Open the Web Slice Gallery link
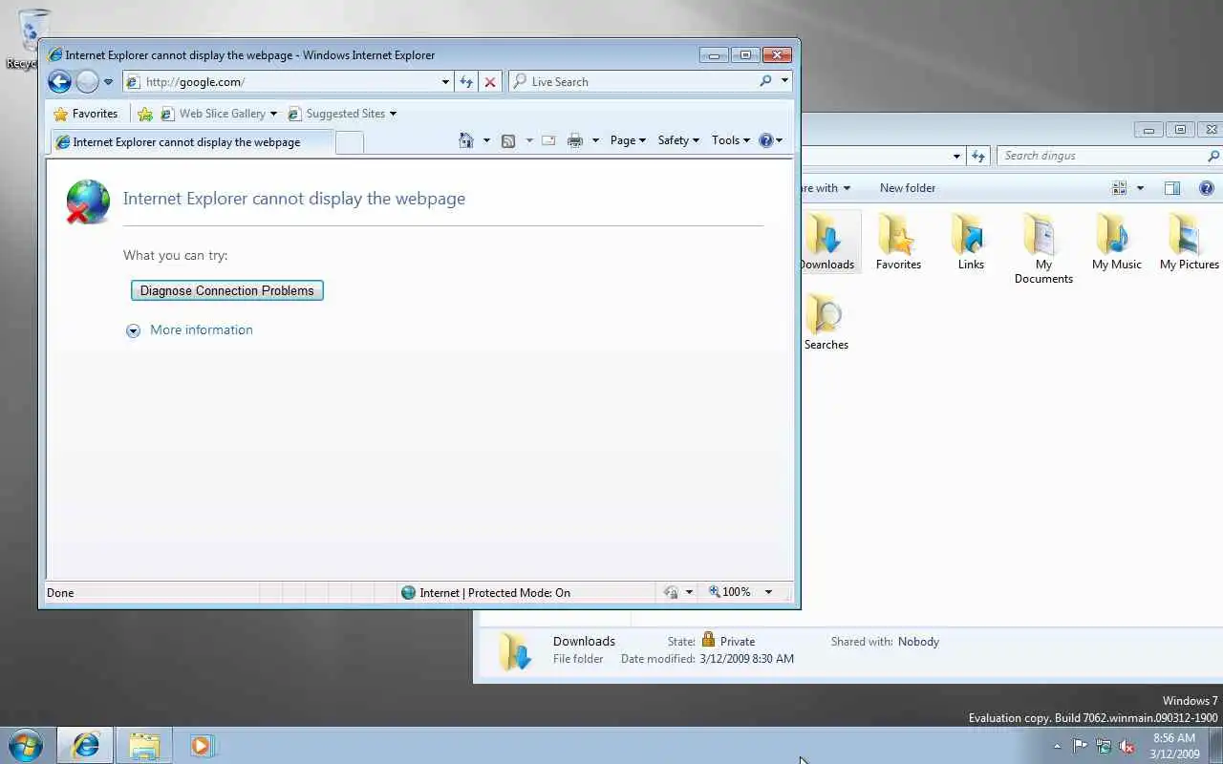1223x764 pixels. 214,114
